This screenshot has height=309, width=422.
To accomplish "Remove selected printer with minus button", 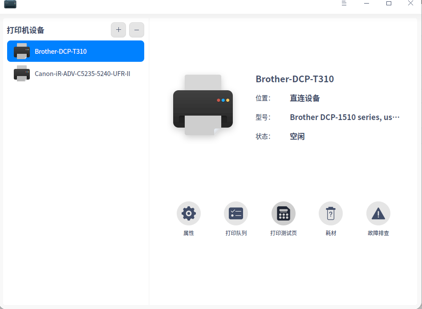I will [137, 30].
